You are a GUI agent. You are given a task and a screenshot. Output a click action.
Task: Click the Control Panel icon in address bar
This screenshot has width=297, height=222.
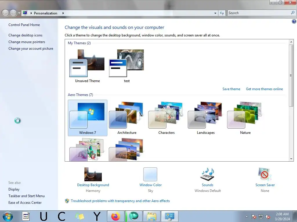(x=25, y=13)
